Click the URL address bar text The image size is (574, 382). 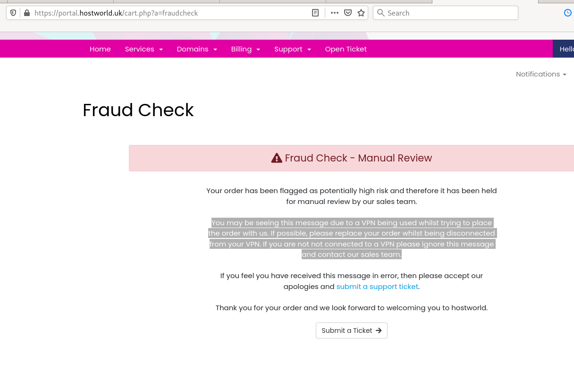116,13
